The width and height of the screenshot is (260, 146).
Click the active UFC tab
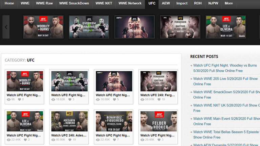point(152,3)
